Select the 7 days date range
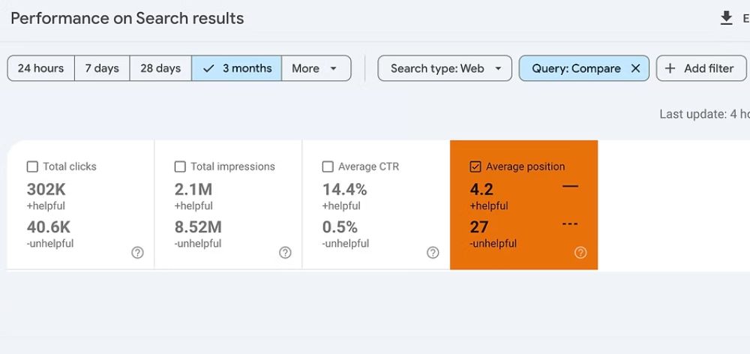The width and height of the screenshot is (750, 354). click(102, 68)
